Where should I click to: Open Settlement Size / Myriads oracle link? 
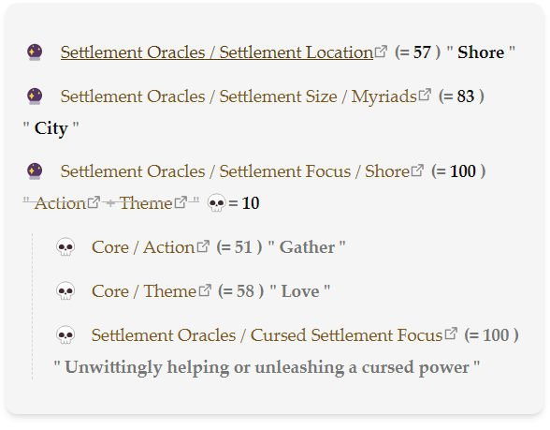pyautogui.click(x=239, y=96)
